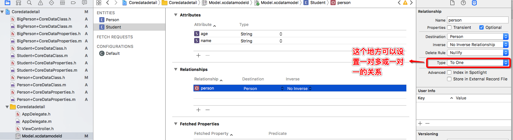Uncheck the Optional checkbox
The height and width of the screenshot is (140, 513).
click(x=481, y=27)
